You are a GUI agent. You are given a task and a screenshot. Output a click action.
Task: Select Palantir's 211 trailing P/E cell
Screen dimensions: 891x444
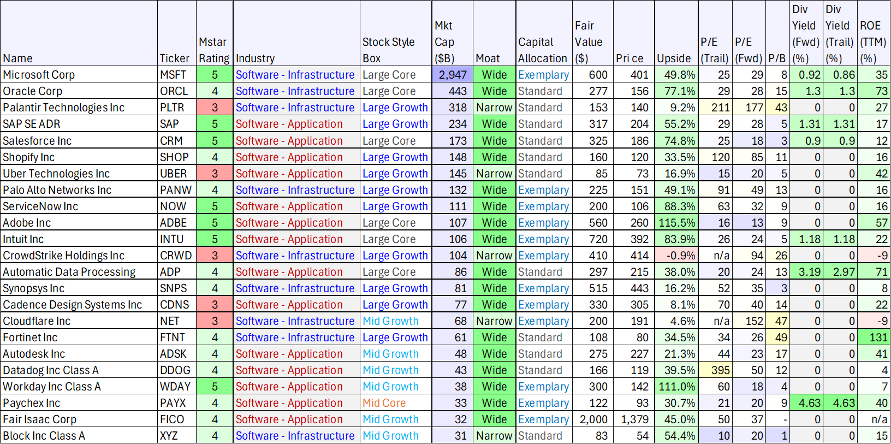(715, 108)
